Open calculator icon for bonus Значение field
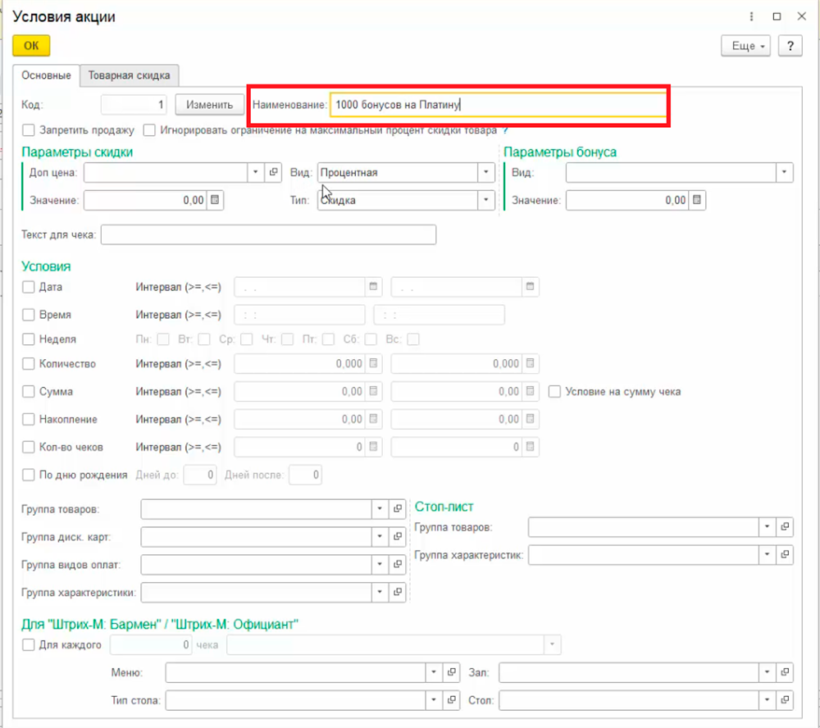 (x=697, y=200)
